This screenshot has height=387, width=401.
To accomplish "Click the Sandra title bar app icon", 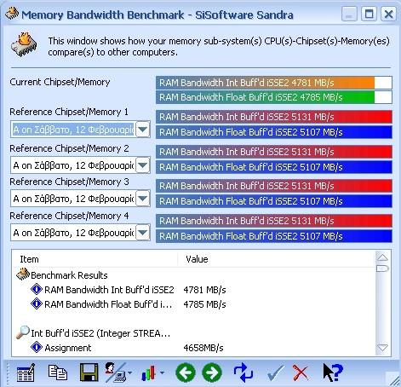I will coord(12,14).
